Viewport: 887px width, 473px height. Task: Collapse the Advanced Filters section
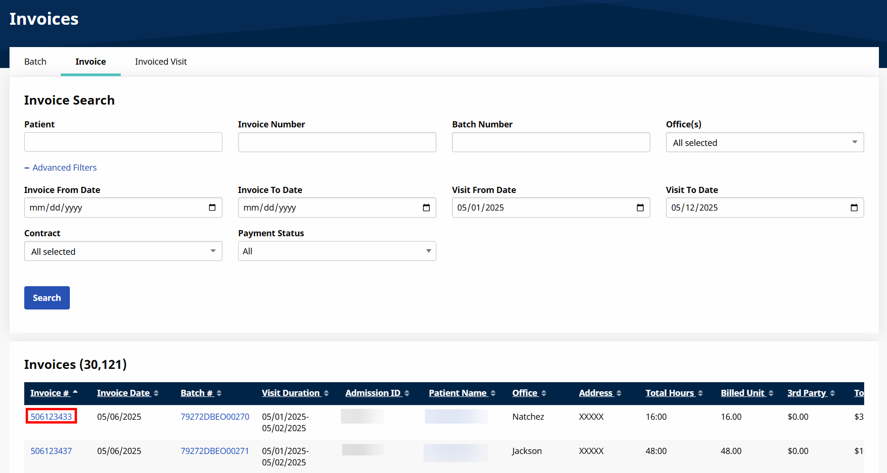60,168
